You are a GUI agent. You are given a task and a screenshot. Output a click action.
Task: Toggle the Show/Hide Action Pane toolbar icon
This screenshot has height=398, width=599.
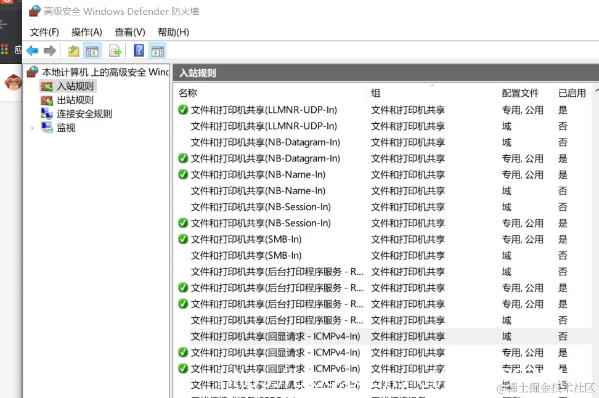tap(157, 51)
